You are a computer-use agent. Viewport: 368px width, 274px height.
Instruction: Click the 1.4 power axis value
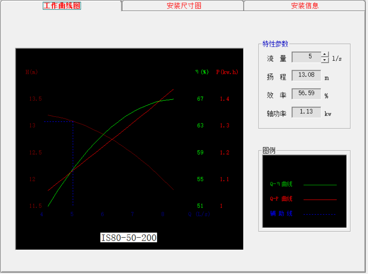(x=225, y=99)
